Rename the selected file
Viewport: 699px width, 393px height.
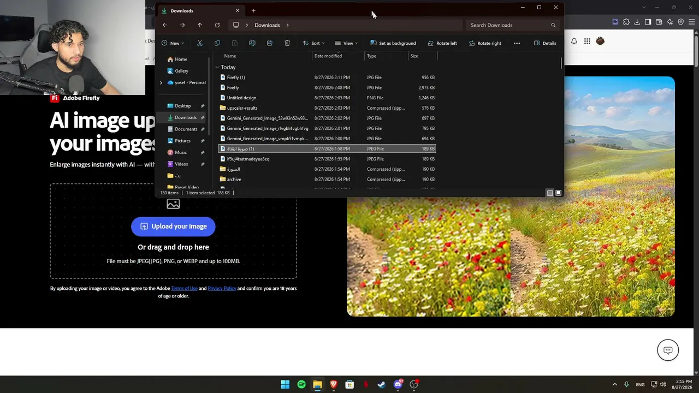click(x=252, y=43)
